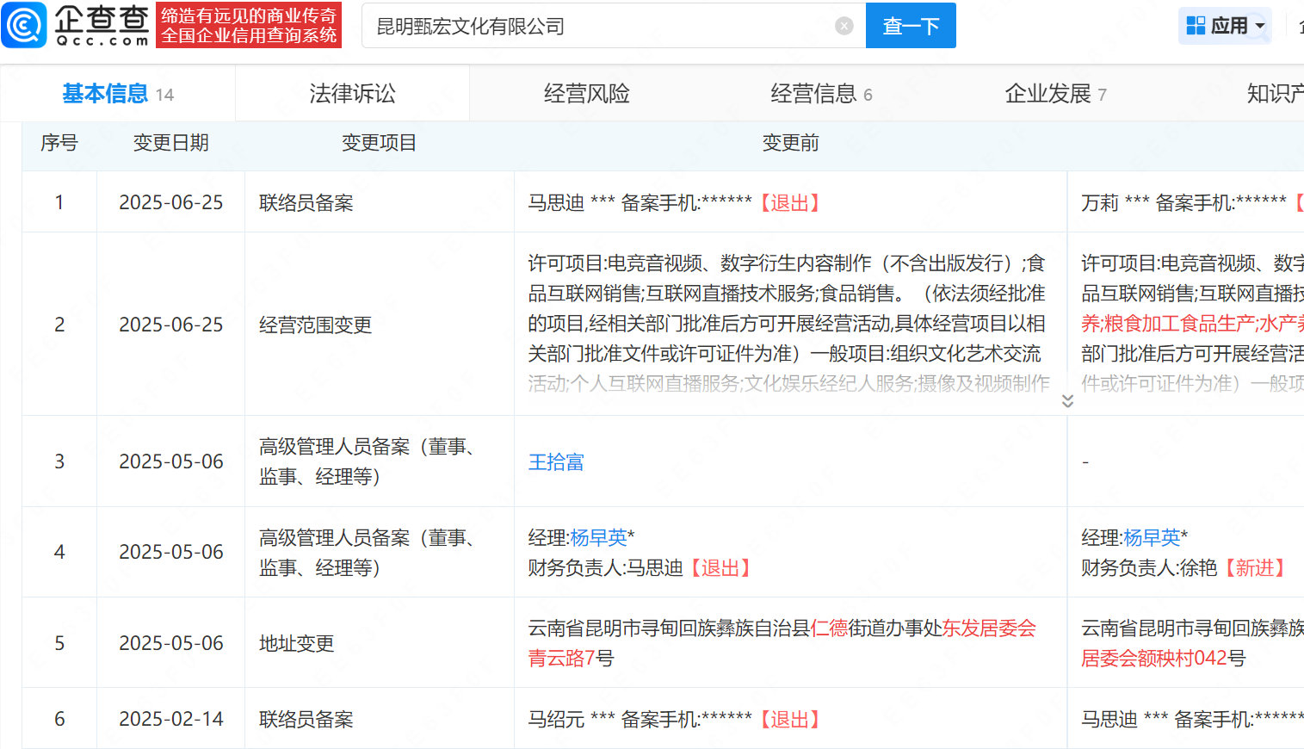1304x749 pixels.
Task: Click date 2025-02-14
Action: click(x=171, y=719)
